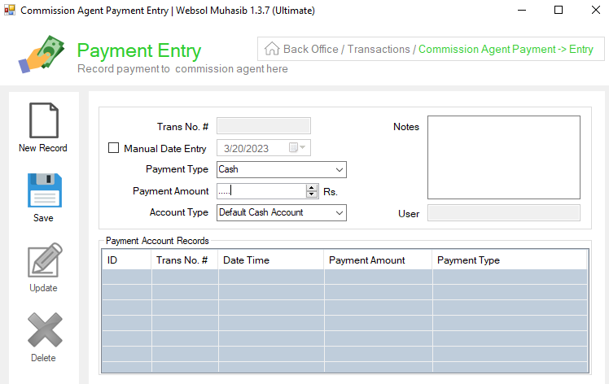Viewport: 609px width, 384px height.
Task: Decrease Payment Amount with down arrow
Action: [x=312, y=194]
